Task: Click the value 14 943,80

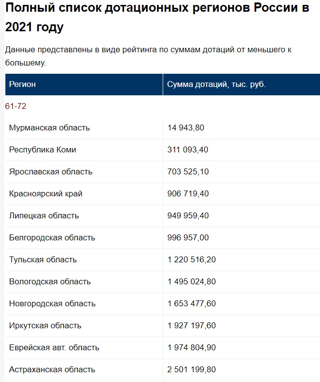Action: 186,127
